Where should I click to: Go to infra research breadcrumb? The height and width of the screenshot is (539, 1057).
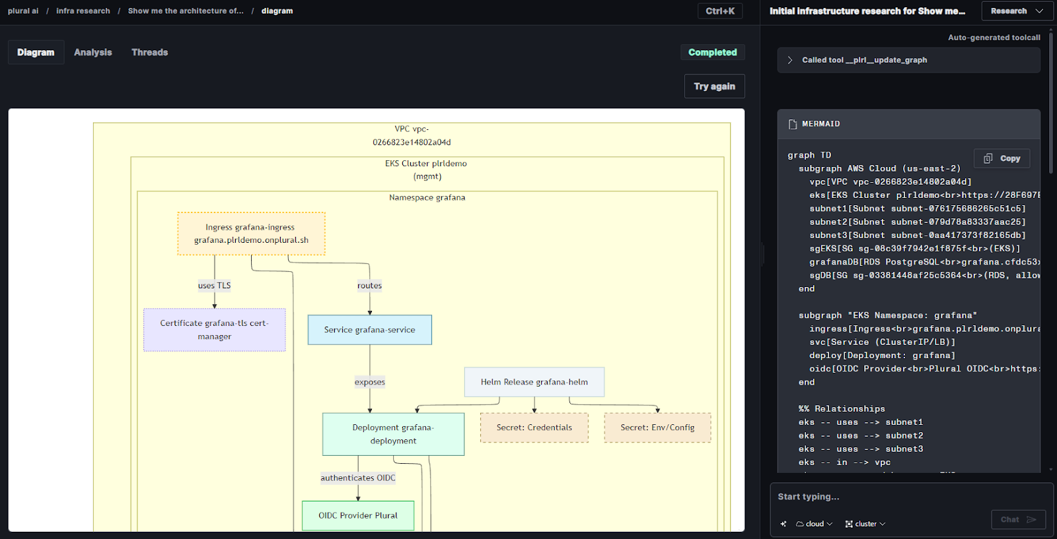[83, 11]
